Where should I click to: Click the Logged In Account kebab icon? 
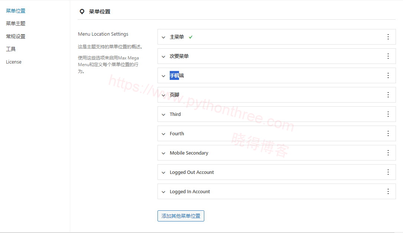(x=388, y=191)
